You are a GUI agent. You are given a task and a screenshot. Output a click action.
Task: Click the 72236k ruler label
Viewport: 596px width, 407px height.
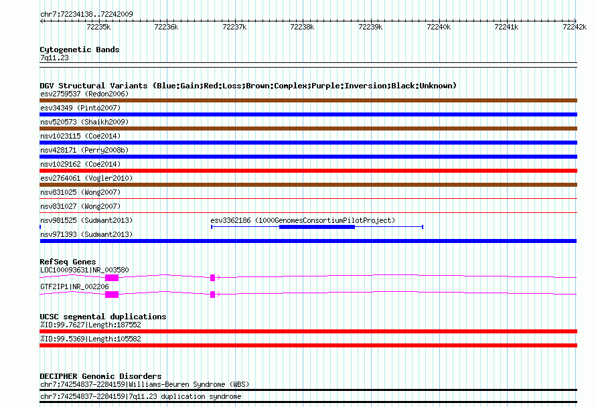tap(166, 27)
